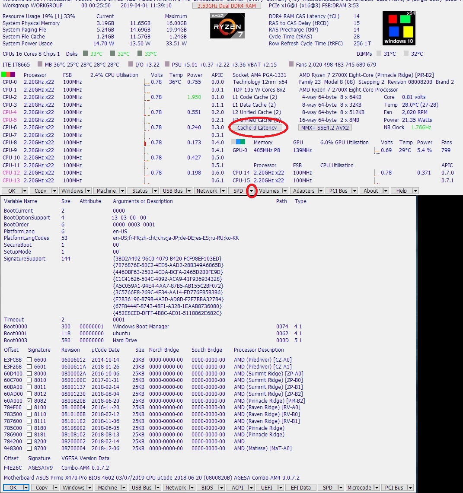Click the BootOrder variable name

16,224
